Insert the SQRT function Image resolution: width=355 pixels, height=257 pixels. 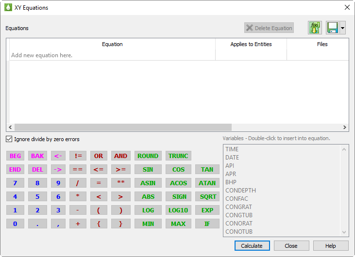pos(207,197)
